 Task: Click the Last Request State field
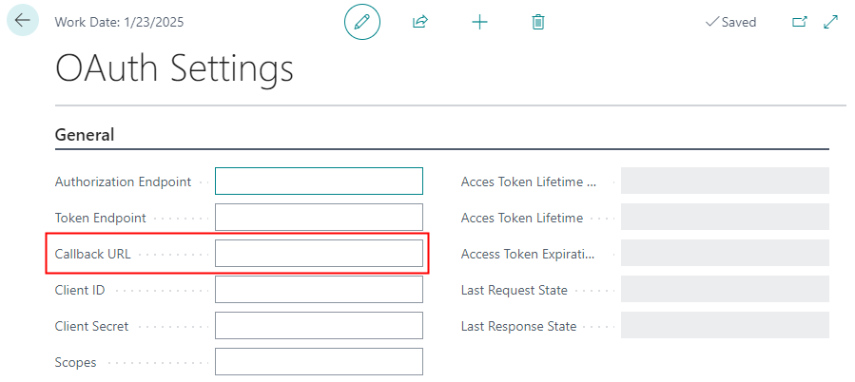725,290
